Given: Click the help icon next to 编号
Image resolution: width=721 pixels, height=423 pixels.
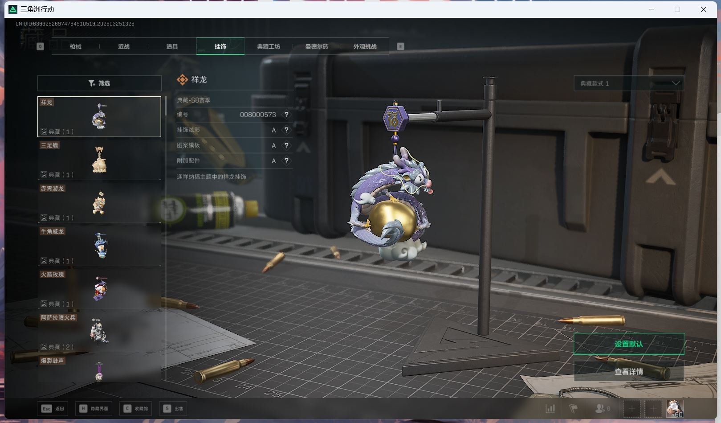Looking at the screenshot, I should 286,115.
